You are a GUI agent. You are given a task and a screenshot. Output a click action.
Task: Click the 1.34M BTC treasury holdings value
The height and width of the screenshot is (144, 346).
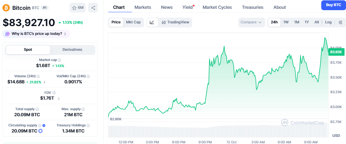click(74, 131)
